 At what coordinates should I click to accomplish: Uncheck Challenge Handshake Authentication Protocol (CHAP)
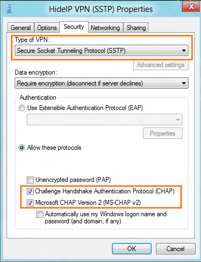30,191
